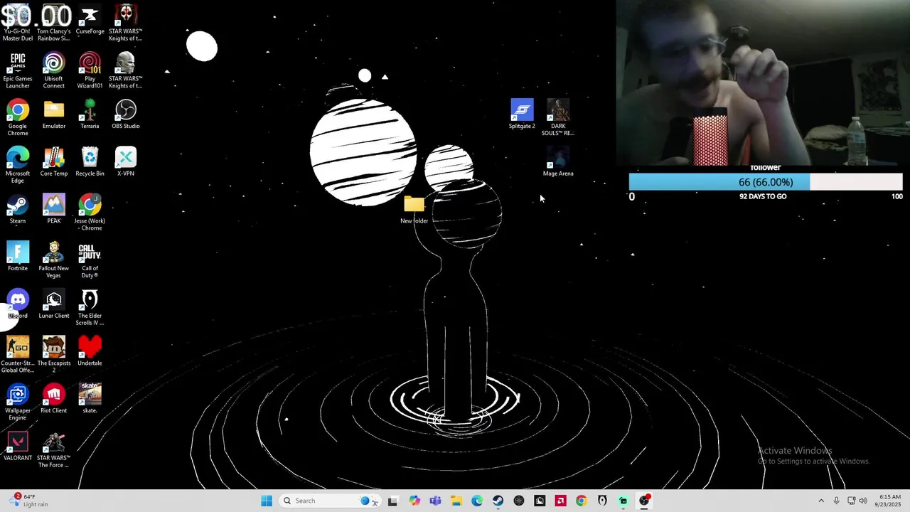Open the volume tray icon

[863, 501]
